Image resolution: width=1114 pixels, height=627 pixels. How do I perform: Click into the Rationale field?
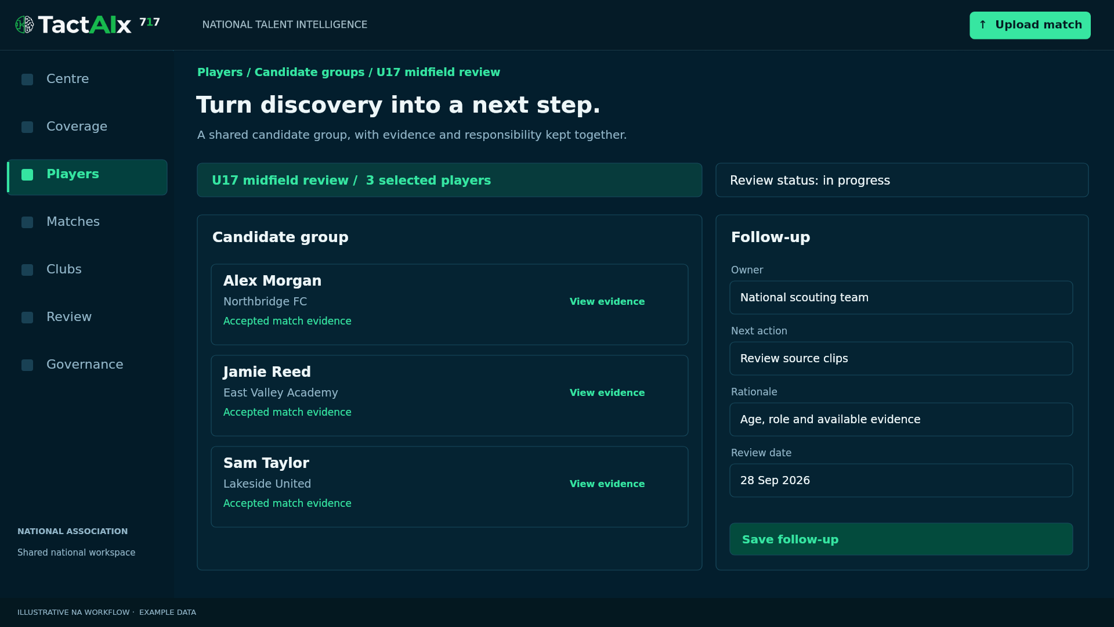pos(901,420)
